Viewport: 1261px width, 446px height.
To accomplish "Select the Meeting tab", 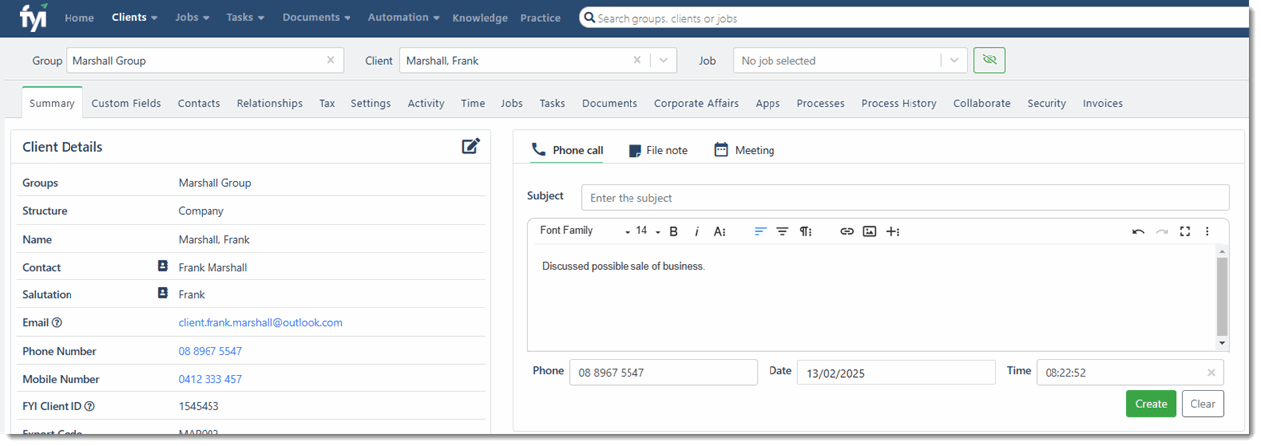I will (x=744, y=150).
